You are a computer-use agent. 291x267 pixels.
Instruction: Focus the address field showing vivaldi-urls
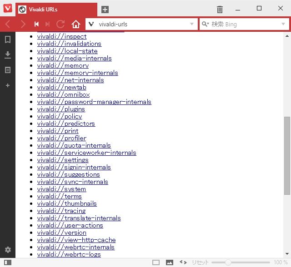(141, 24)
